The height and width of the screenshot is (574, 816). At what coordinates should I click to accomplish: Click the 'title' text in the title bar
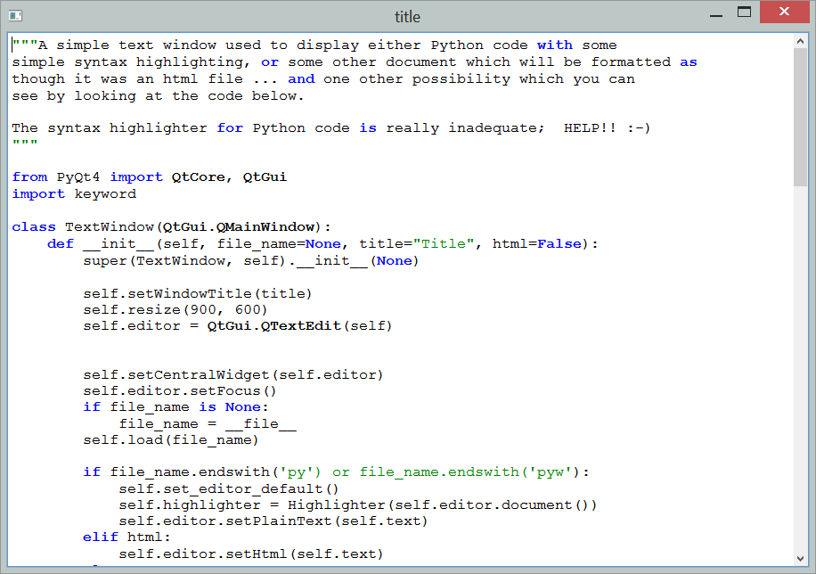[x=407, y=15]
